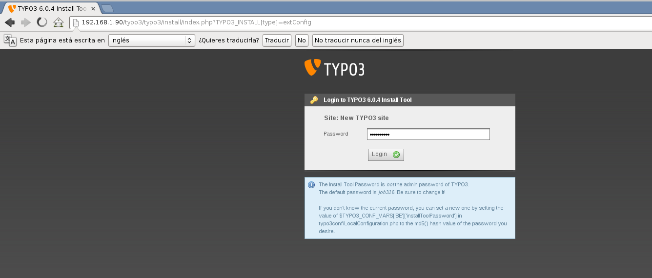Go to the browser home page
Screen dimensions: 652x278
(x=59, y=22)
